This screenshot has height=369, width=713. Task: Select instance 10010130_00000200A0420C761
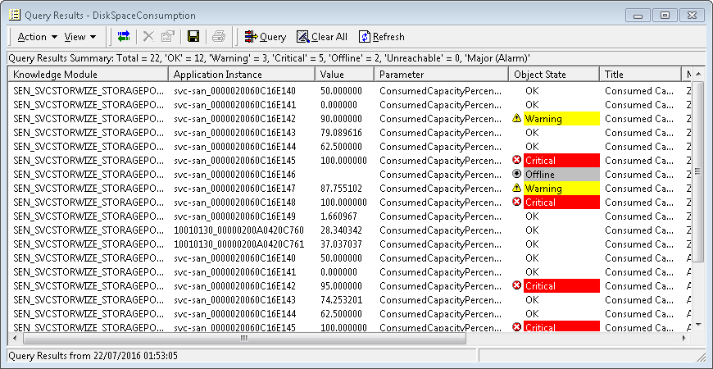238,244
